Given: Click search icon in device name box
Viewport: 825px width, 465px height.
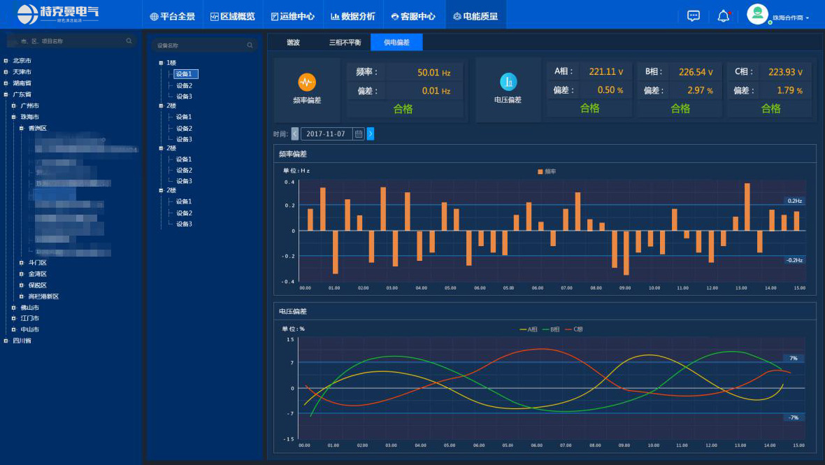Looking at the screenshot, I should [250, 45].
